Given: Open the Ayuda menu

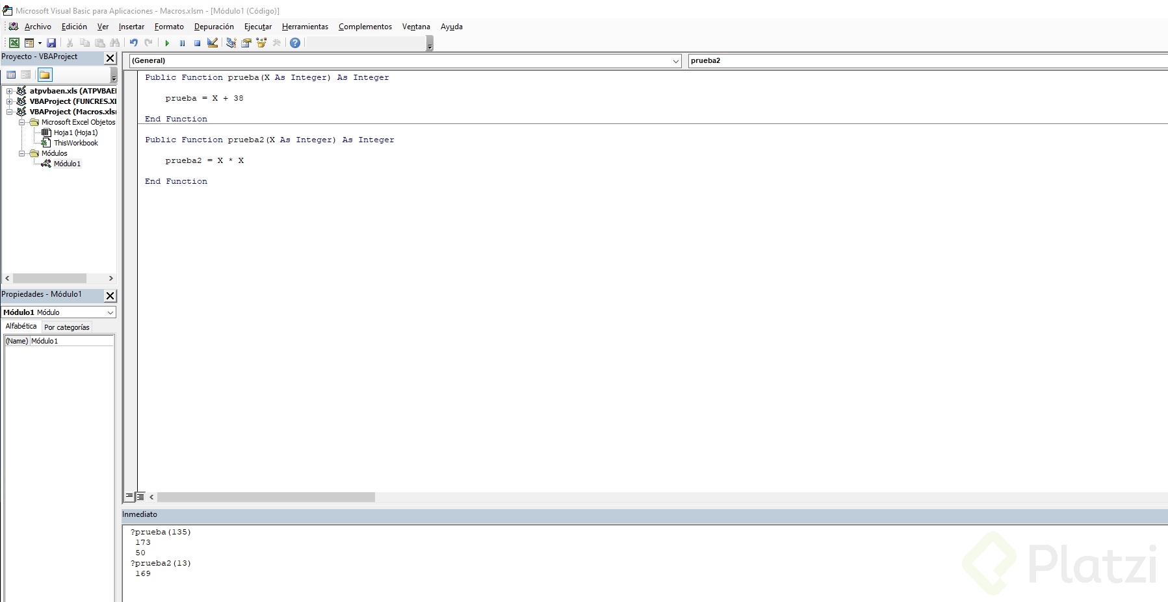Looking at the screenshot, I should 452,27.
